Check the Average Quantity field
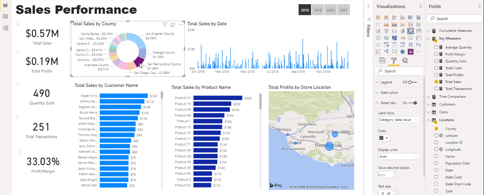Viewport: 484px width, 195px height. pos(437,47)
